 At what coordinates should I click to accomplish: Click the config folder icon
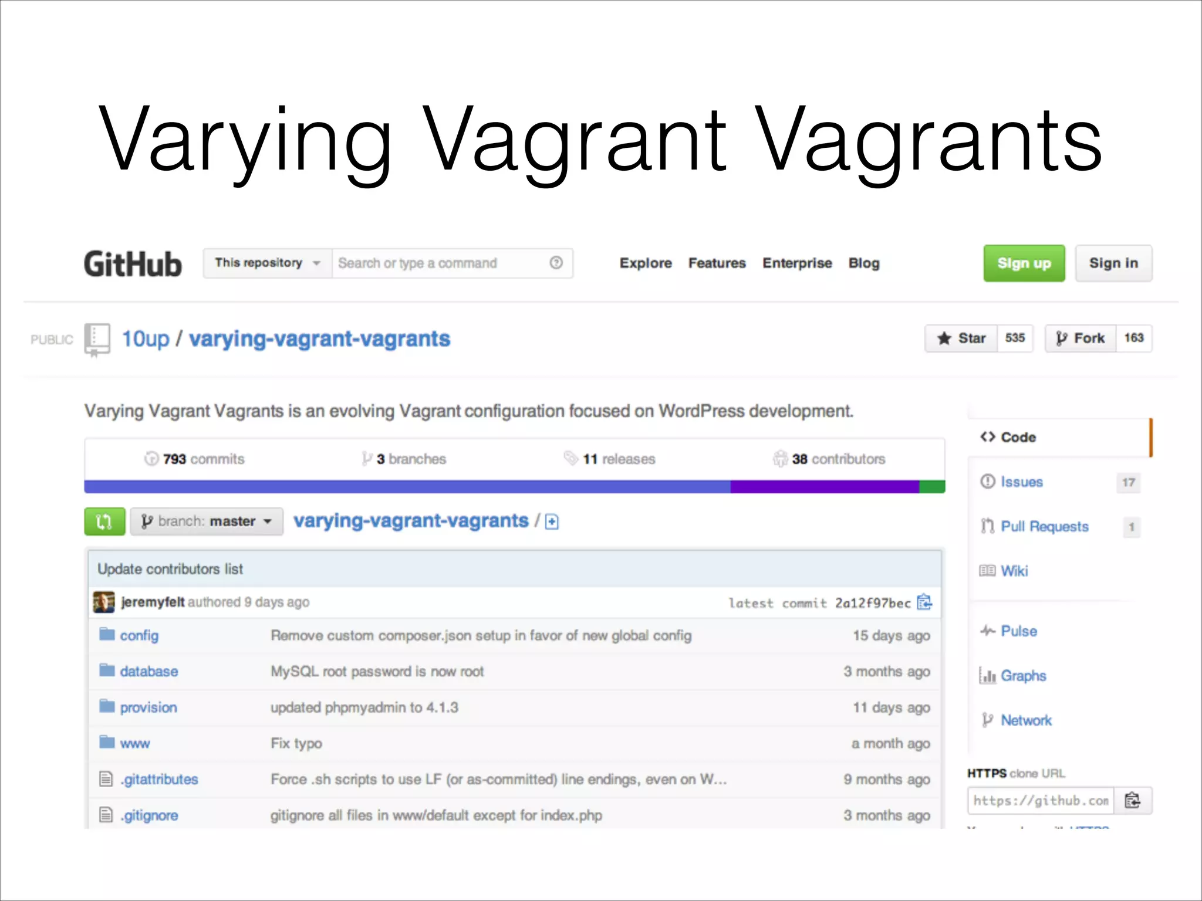[107, 634]
